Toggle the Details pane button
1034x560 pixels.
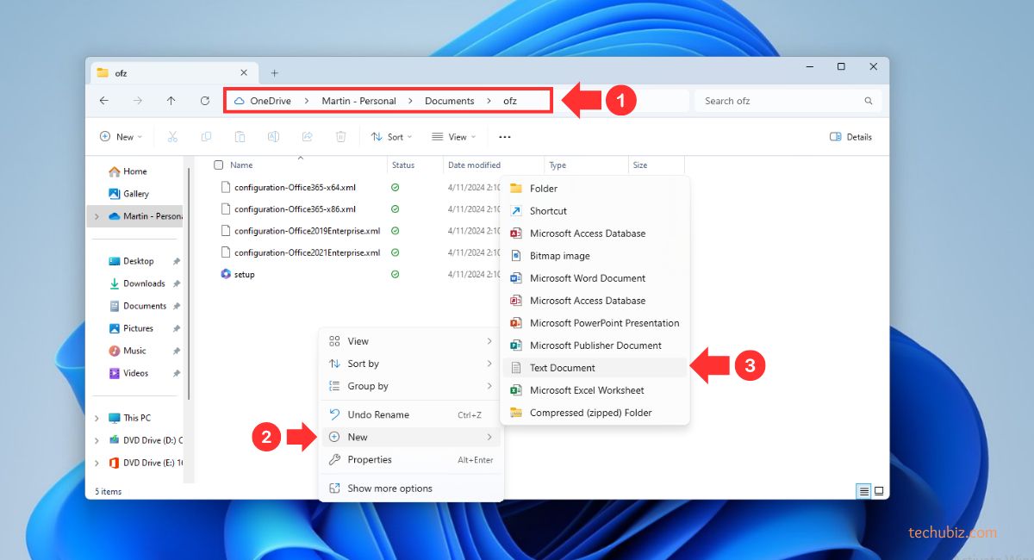tap(850, 136)
